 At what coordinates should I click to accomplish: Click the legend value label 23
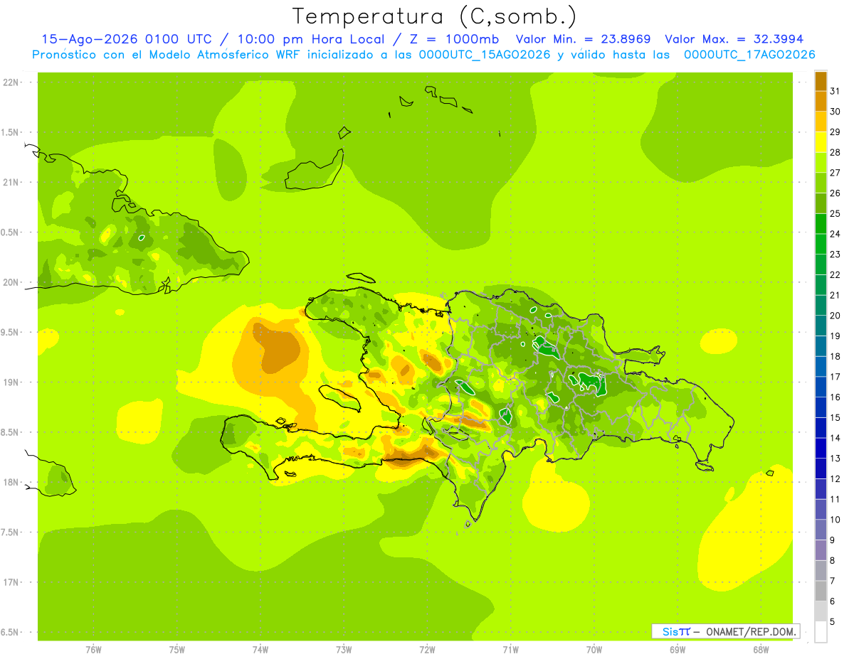click(835, 254)
